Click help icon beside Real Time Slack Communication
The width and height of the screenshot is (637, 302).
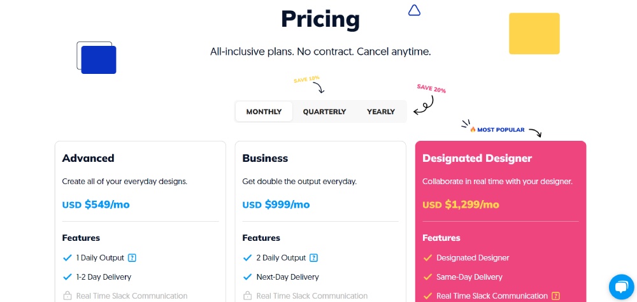[556, 296]
